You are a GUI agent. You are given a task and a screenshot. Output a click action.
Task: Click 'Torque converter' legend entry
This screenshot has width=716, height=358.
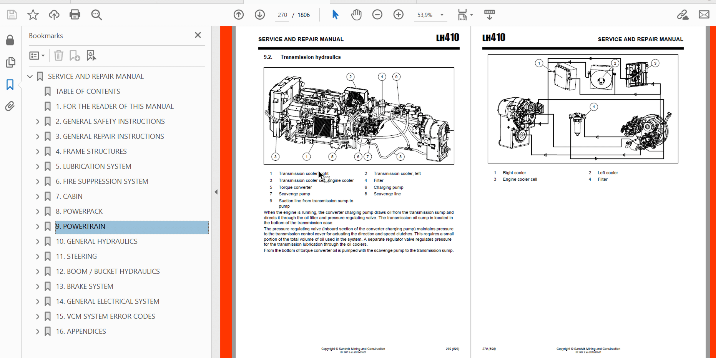(x=295, y=188)
